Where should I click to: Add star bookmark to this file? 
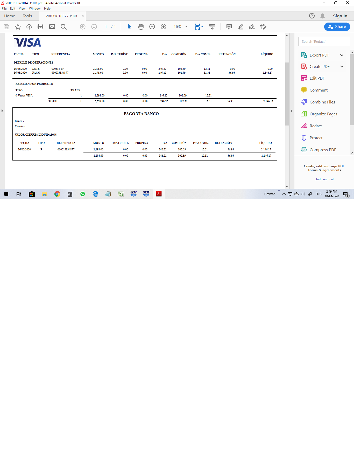(18, 27)
